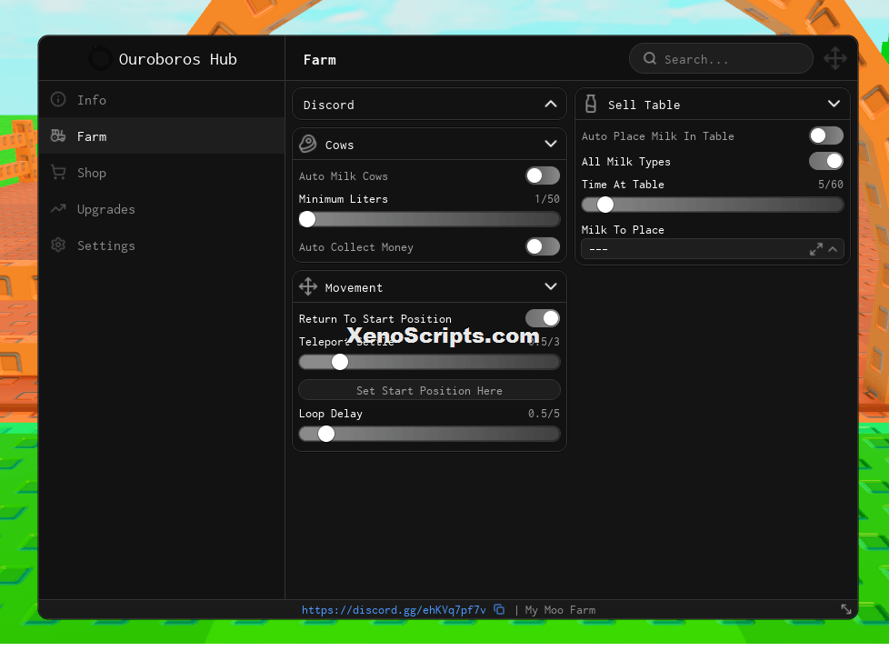Open the Milk To Place dropdown
This screenshot has width=889, height=671.
(713, 249)
